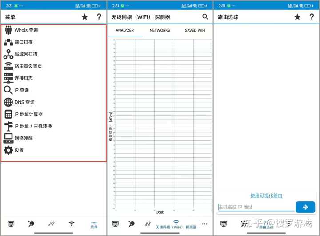This screenshot has width=320, height=236.
Task: Focus the 主机名或 IP 地址 input field
Action: coord(256,207)
